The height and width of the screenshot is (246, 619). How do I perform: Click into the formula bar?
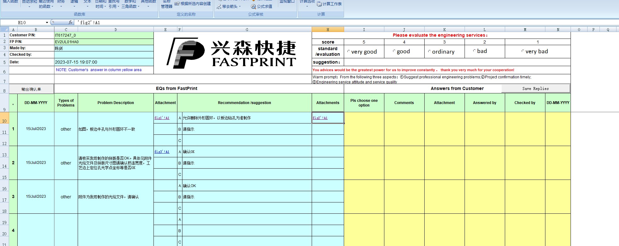pos(346,23)
